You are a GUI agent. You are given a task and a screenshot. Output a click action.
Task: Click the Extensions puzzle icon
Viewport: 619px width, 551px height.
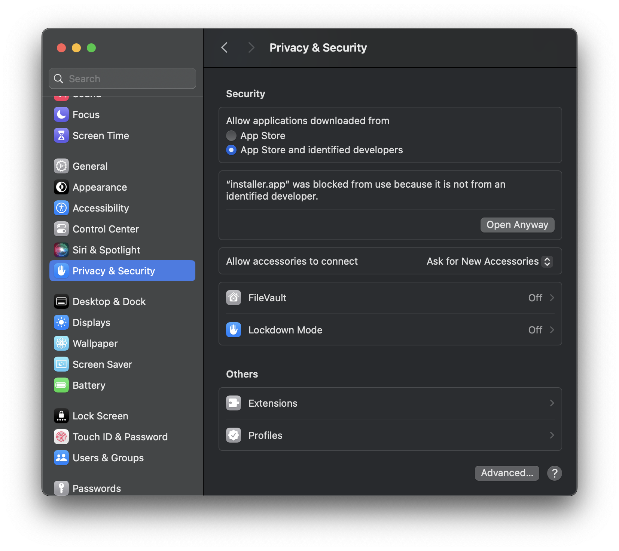234,403
